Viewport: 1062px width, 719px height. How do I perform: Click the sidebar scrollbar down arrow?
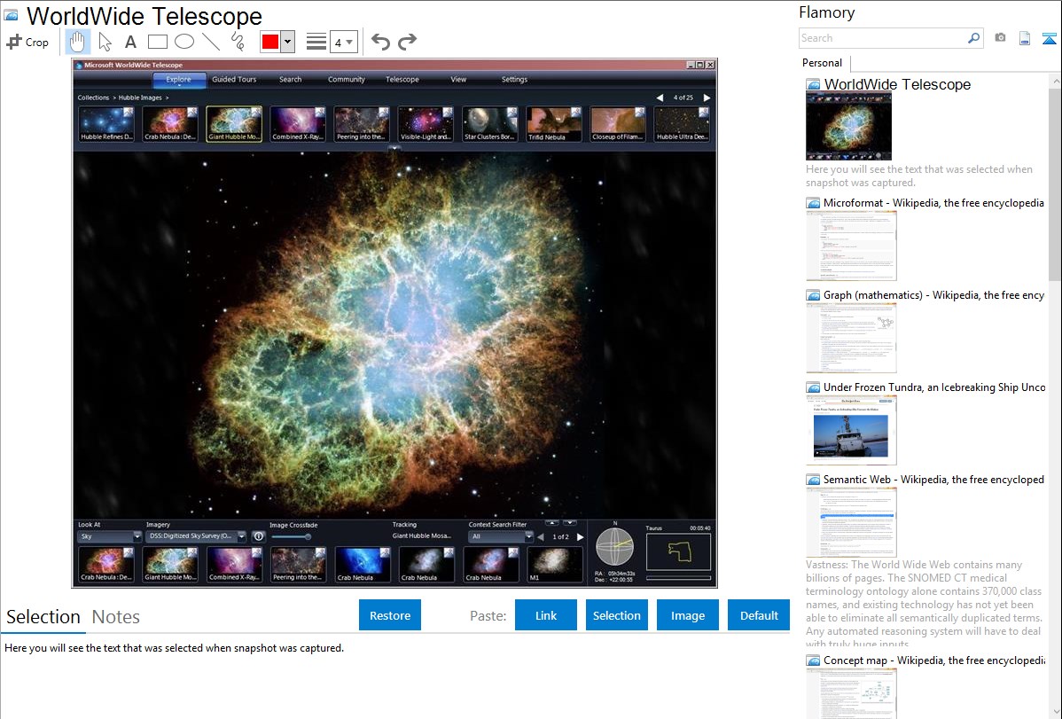click(x=1055, y=712)
